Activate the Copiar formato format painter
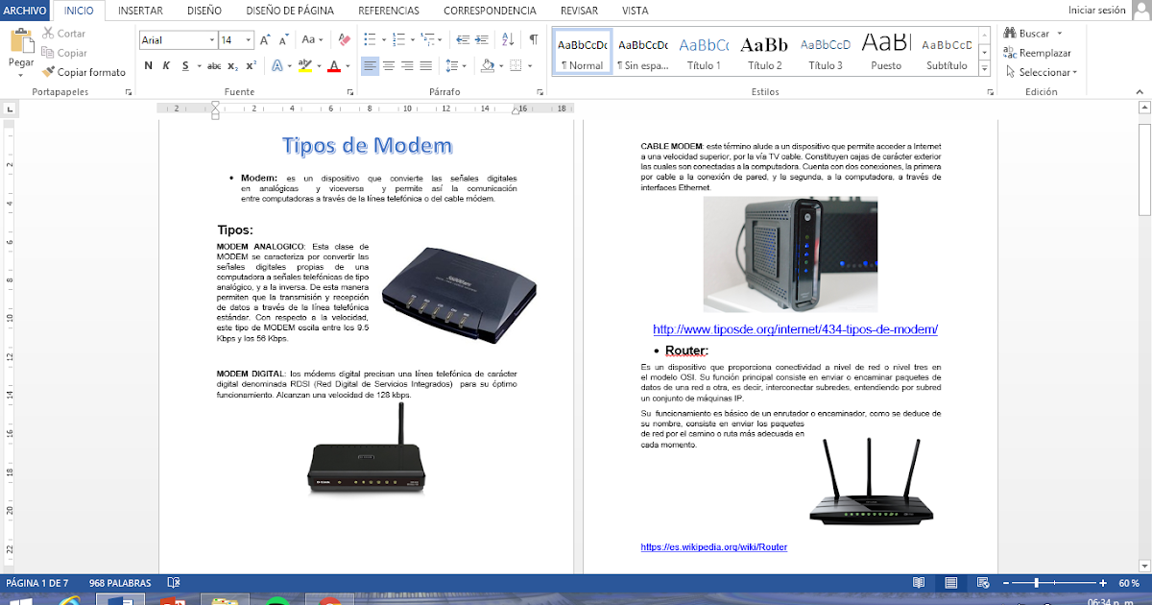Image resolution: width=1152 pixels, height=605 pixels. [x=84, y=72]
